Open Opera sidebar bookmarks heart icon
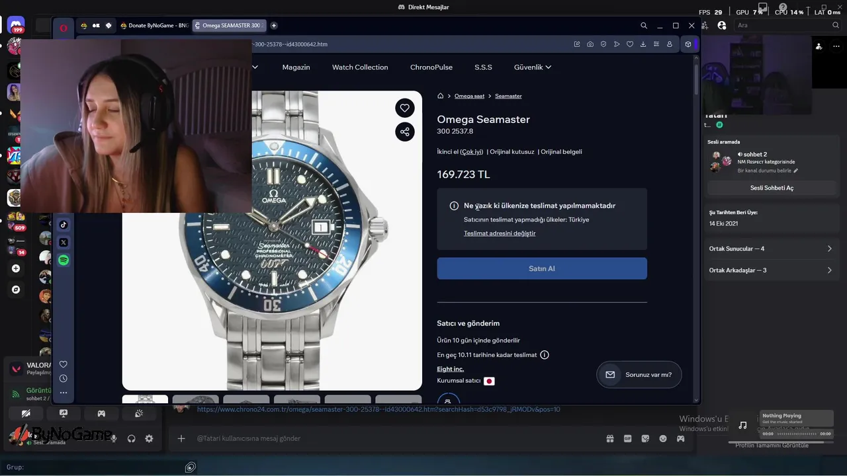Image resolution: width=847 pixels, height=476 pixels. pos(64,364)
